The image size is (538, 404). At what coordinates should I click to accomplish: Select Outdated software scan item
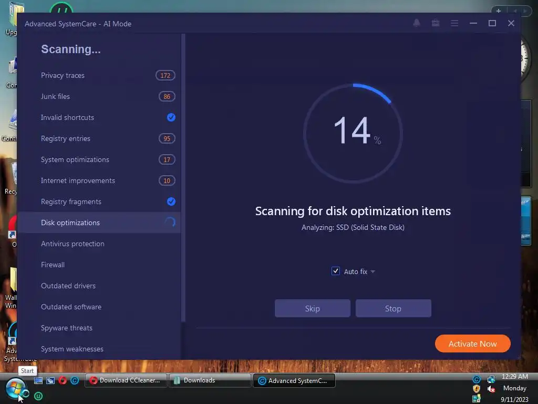[x=99, y=307]
